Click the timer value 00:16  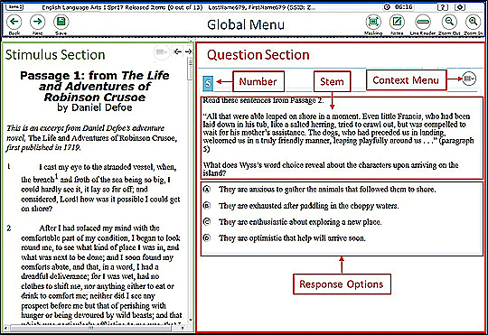click(x=404, y=7)
